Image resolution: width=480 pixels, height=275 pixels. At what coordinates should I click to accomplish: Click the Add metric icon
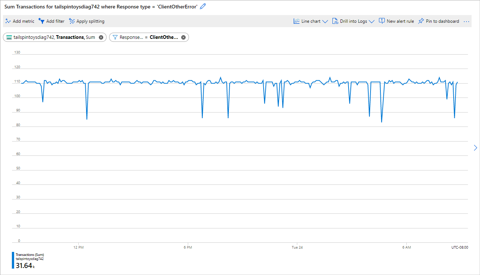click(x=8, y=21)
